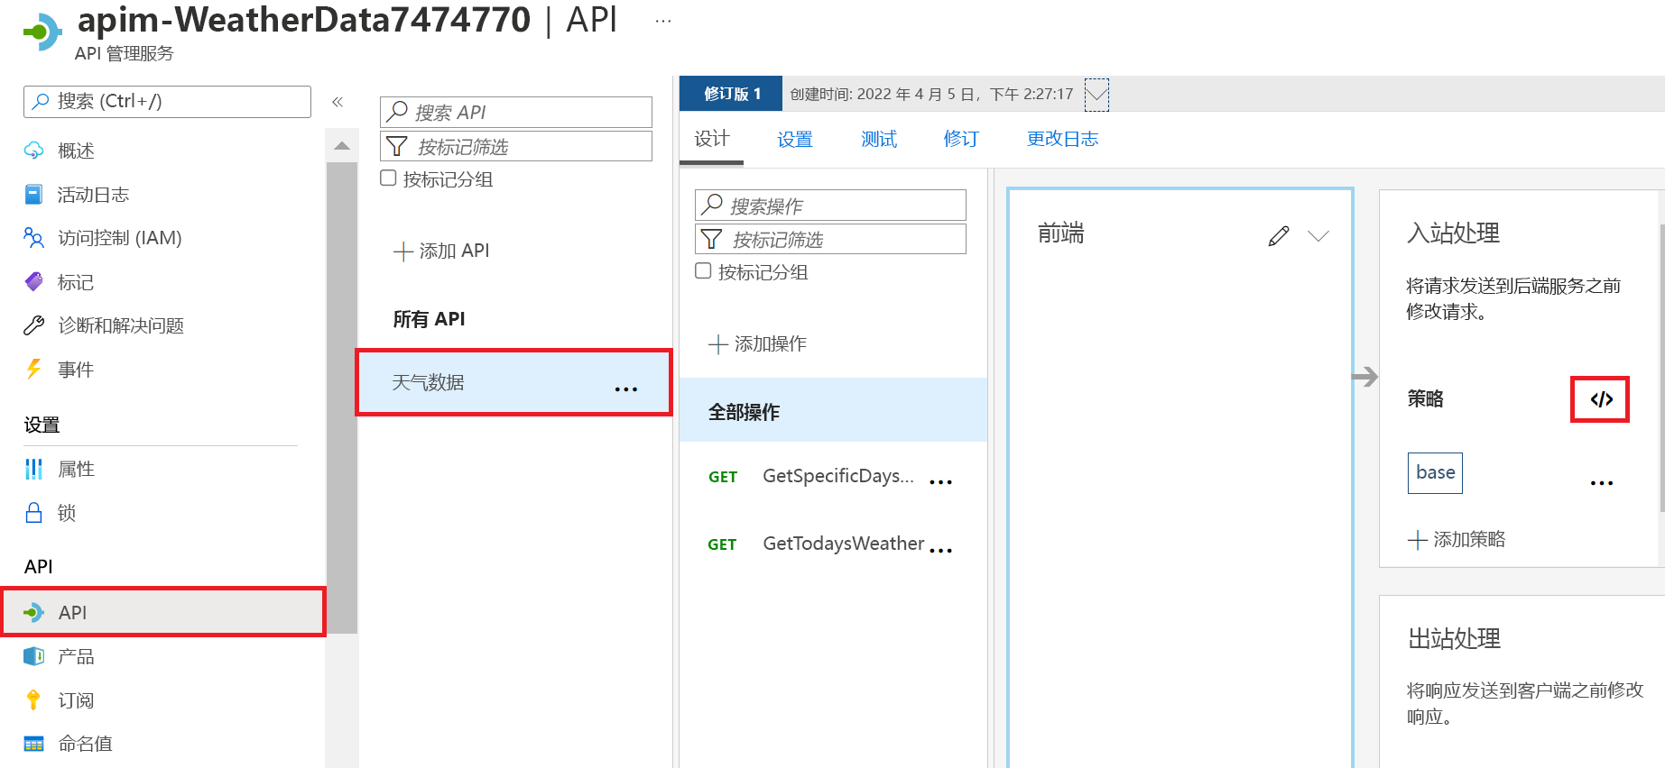Click the 出站处理 heading

[x=1454, y=639]
